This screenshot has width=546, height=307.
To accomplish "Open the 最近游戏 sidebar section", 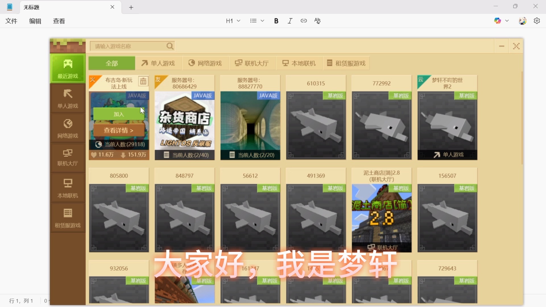I will tap(68, 69).
